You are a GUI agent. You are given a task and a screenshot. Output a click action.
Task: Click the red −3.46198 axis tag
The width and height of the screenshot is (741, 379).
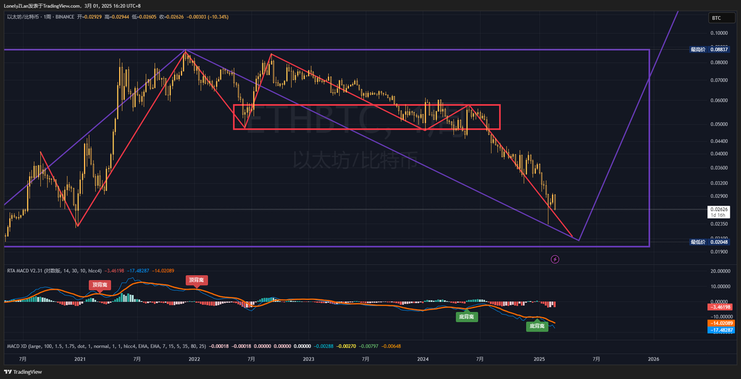(720, 307)
